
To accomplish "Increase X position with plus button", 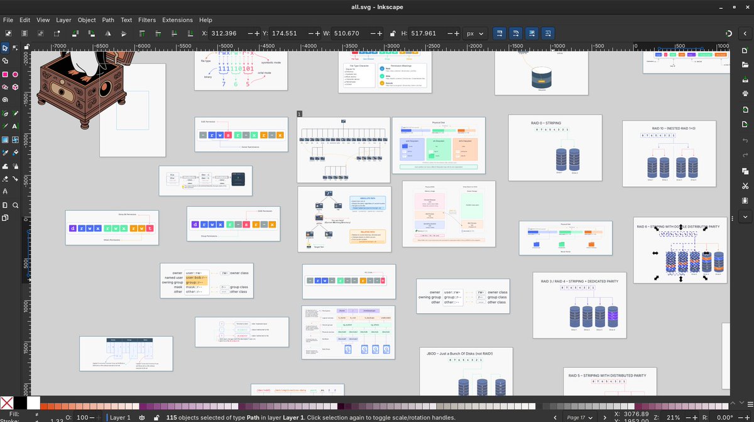I will tap(256, 33).
